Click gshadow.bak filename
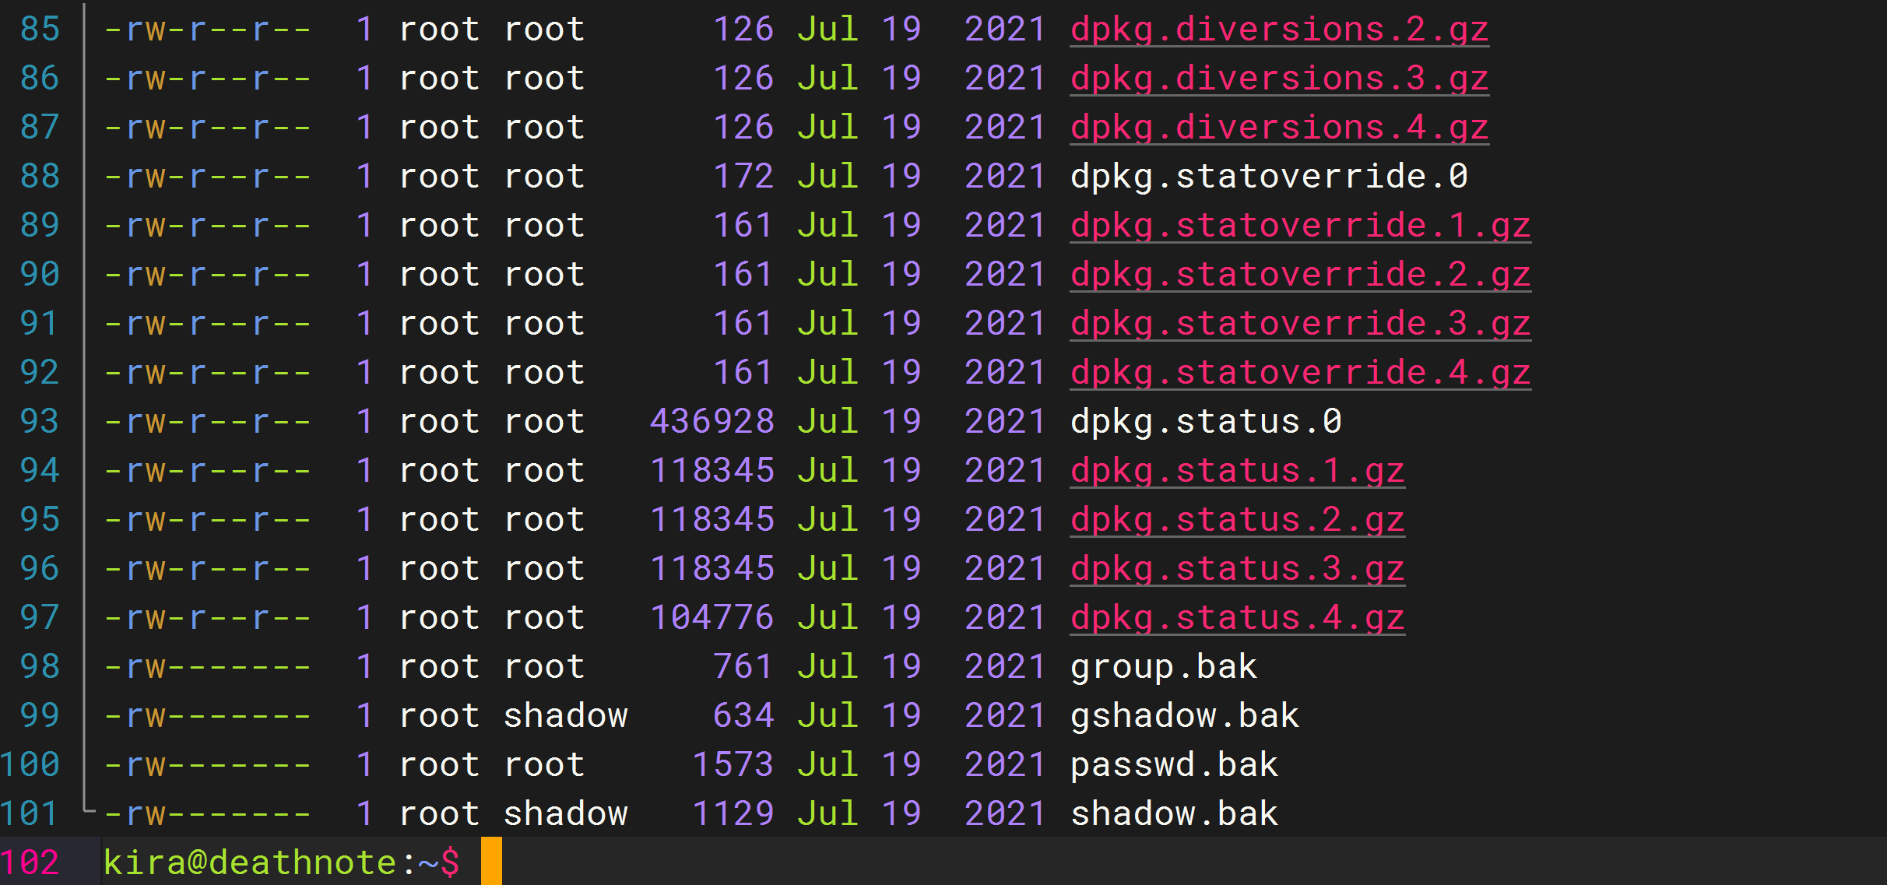 [x=1185, y=716]
